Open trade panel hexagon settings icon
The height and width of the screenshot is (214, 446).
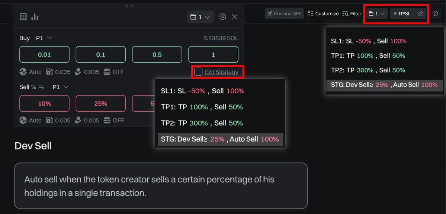coord(223,17)
